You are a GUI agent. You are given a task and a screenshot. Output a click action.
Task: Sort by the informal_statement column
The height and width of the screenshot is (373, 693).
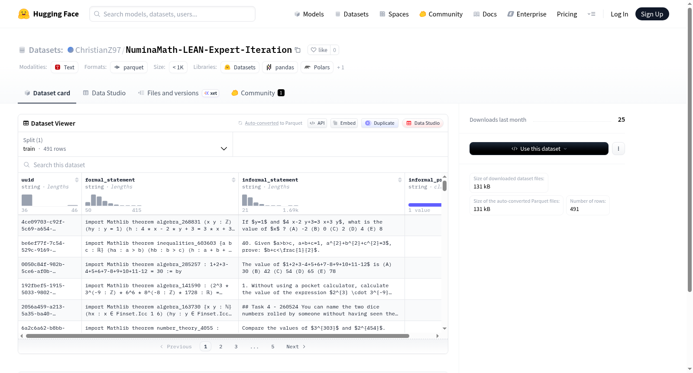coord(400,180)
